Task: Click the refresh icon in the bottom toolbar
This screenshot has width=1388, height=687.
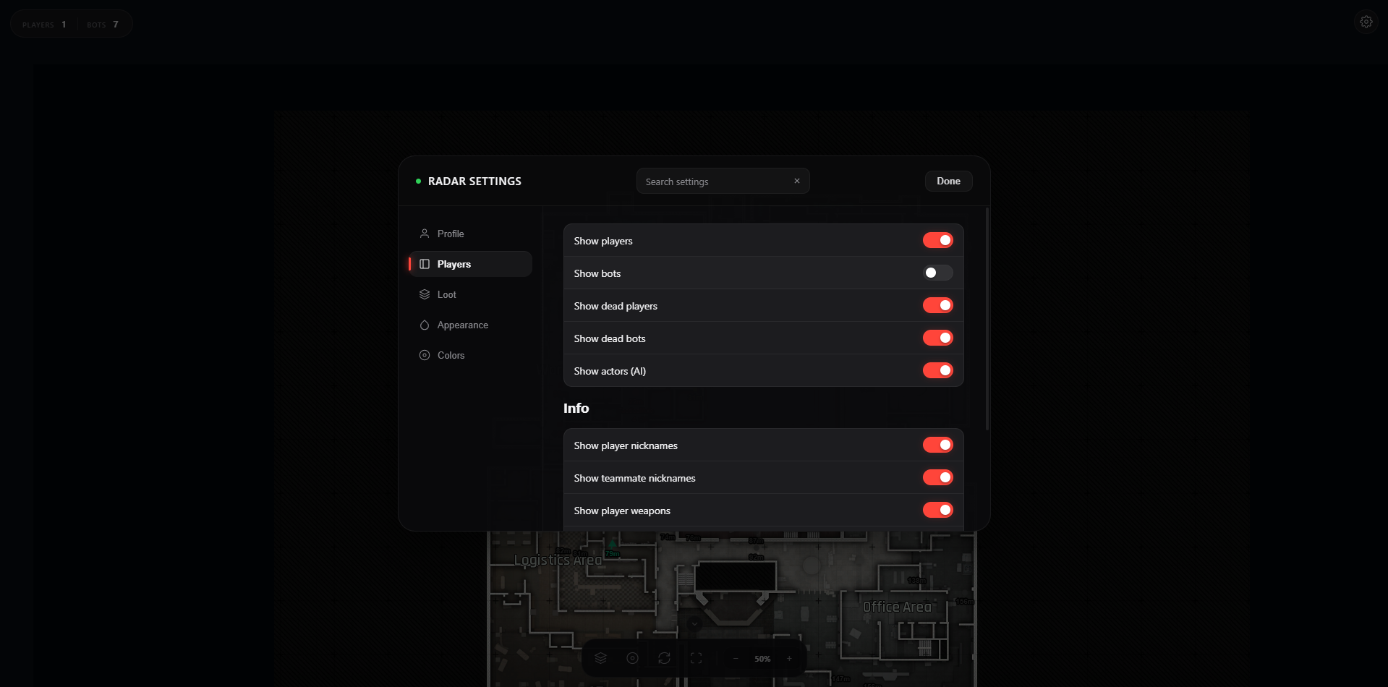Action: point(664,658)
